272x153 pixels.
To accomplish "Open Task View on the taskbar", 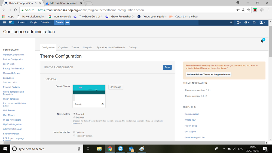I will (88, 149).
